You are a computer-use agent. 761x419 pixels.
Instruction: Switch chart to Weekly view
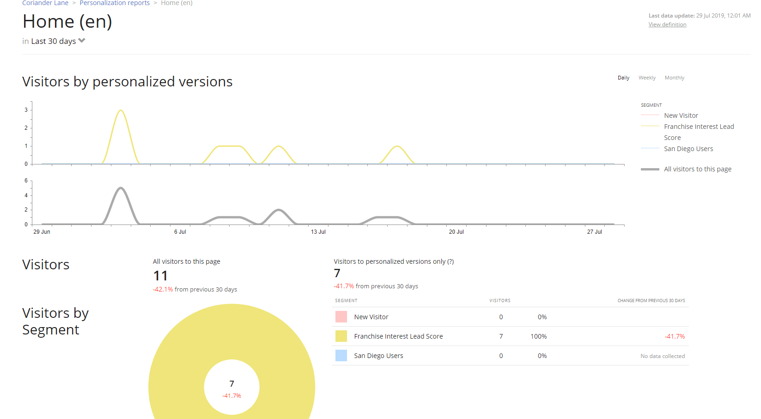[647, 78]
